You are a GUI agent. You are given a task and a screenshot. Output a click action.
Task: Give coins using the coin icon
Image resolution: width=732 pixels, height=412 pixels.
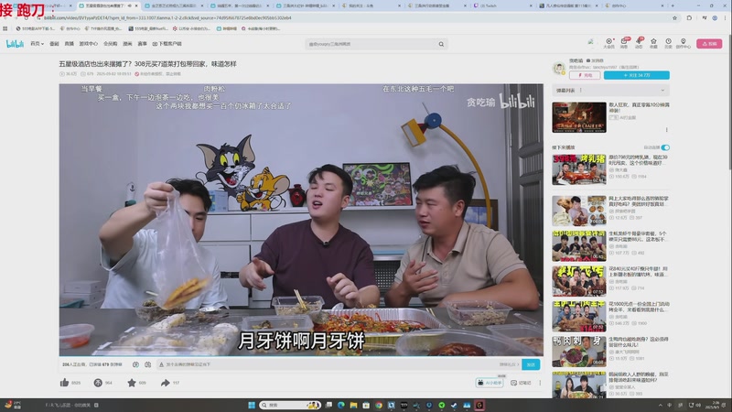pos(98,383)
